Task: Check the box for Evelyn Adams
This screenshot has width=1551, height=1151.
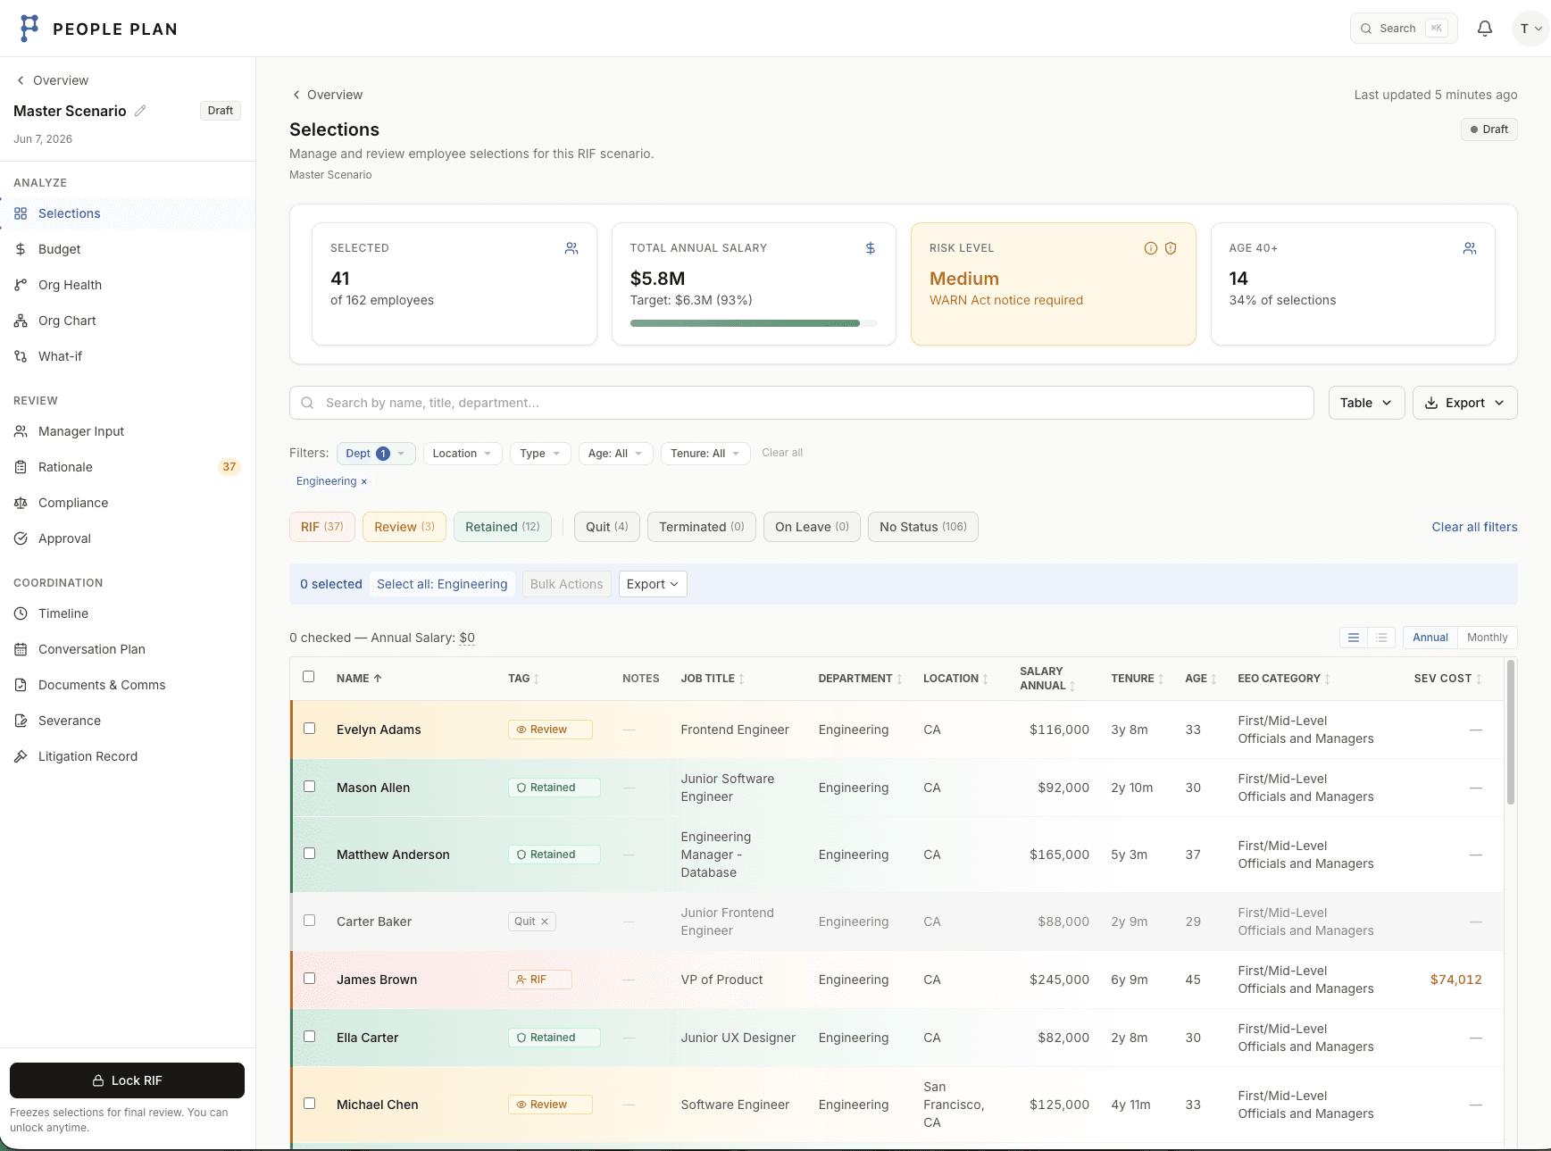Action: [x=310, y=729]
